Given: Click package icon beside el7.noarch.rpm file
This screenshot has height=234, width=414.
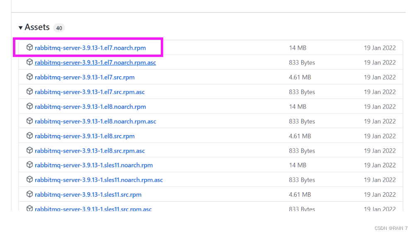Looking at the screenshot, I should (x=29, y=48).
